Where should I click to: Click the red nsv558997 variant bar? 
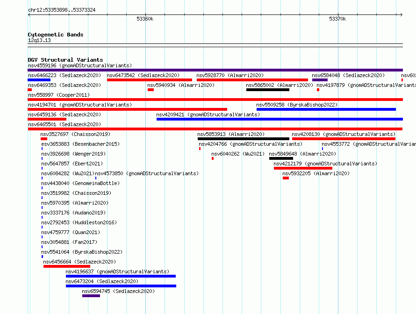coord(215,100)
